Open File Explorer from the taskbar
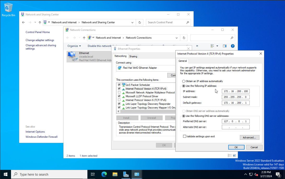 115,174
